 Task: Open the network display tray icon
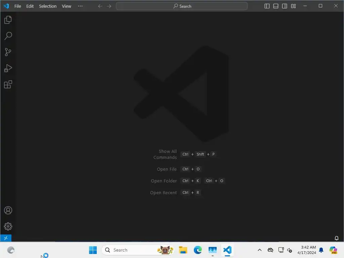(281, 250)
